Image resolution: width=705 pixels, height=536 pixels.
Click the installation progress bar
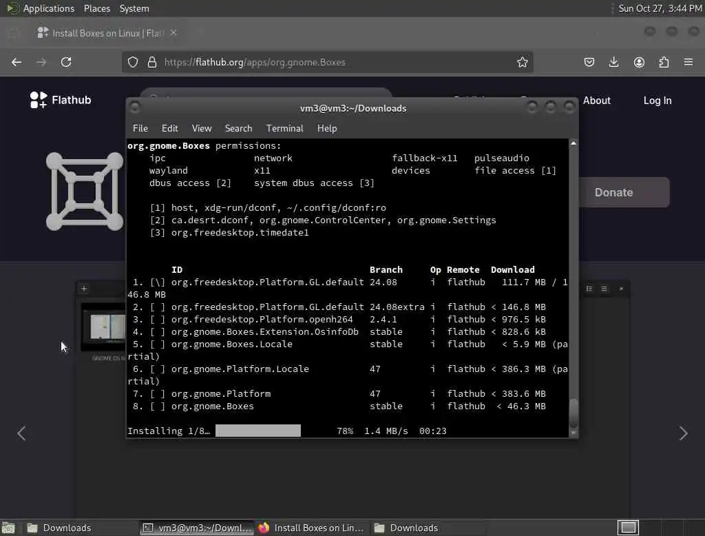(258, 431)
